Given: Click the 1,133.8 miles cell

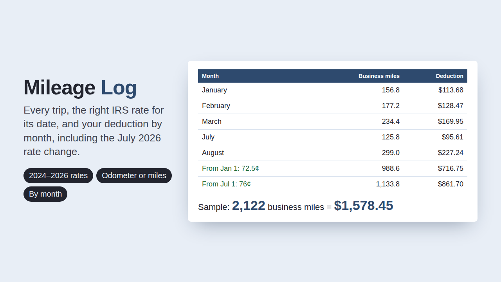Looking at the screenshot, I should tap(388, 184).
